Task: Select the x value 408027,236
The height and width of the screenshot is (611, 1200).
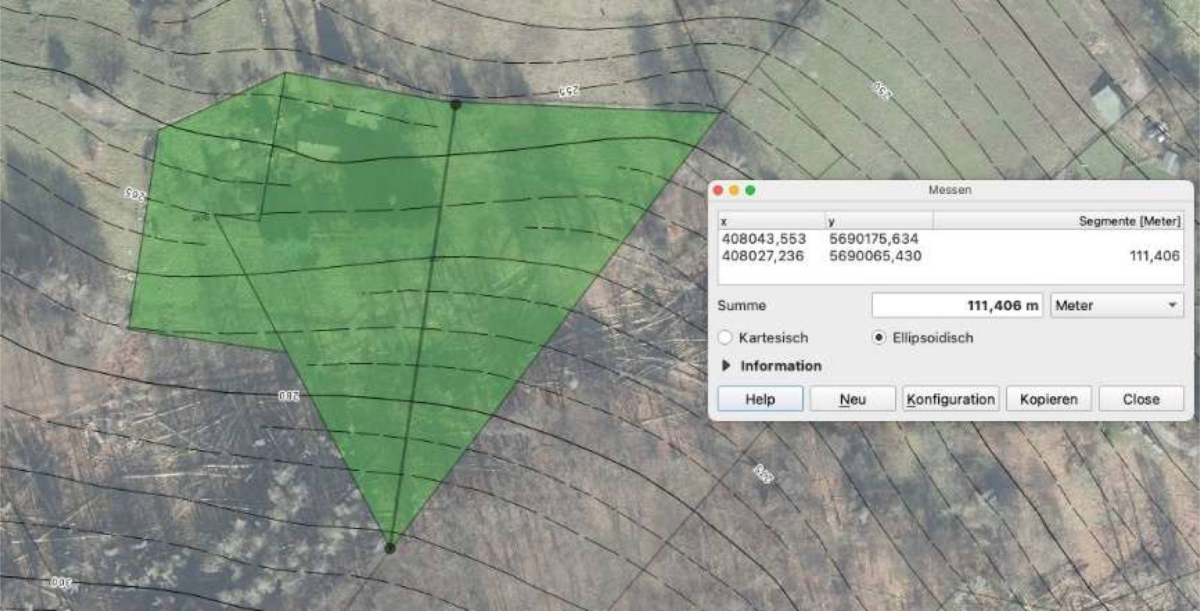Action: click(x=763, y=256)
